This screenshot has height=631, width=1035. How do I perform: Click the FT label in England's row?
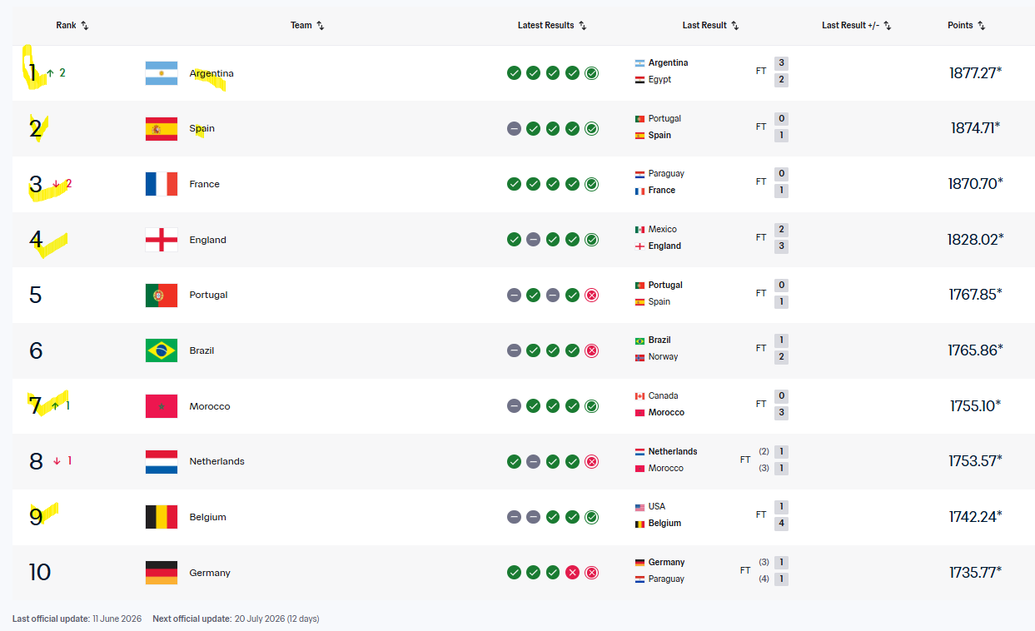point(761,237)
